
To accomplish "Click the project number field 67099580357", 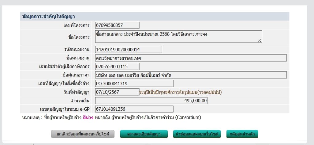I will coord(117,25).
